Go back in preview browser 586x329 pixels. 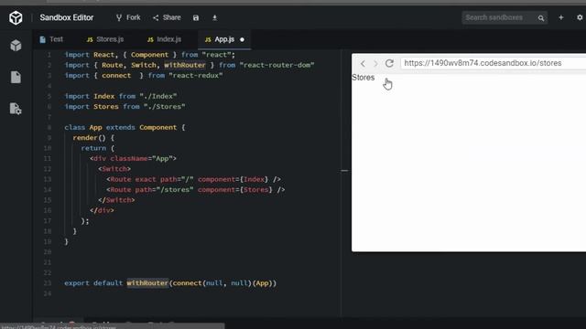(x=363, y=63)
